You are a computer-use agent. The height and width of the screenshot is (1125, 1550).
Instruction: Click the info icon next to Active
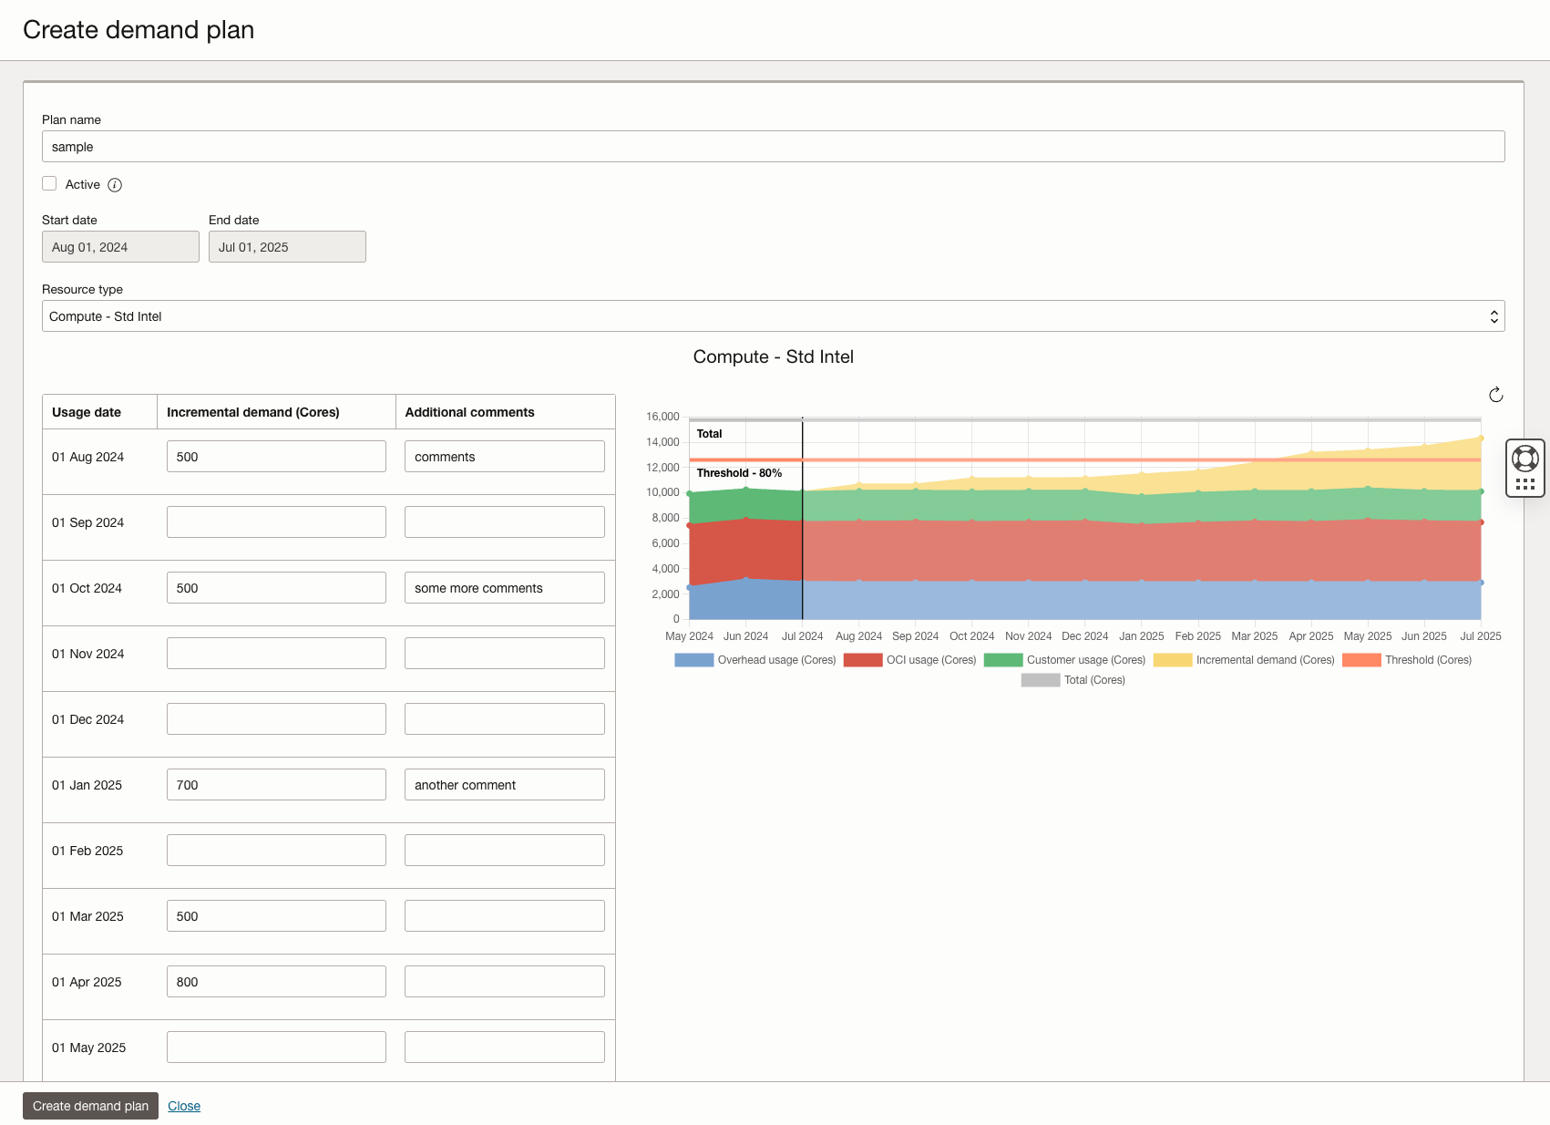[x=115, y=184]
